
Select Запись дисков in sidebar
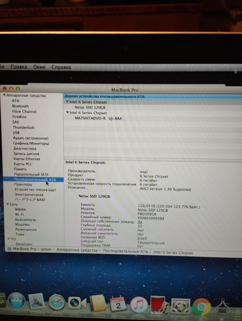click(x=26, y=154)
